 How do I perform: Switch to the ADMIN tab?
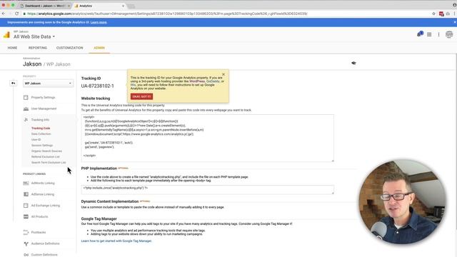tap(99, 48)
